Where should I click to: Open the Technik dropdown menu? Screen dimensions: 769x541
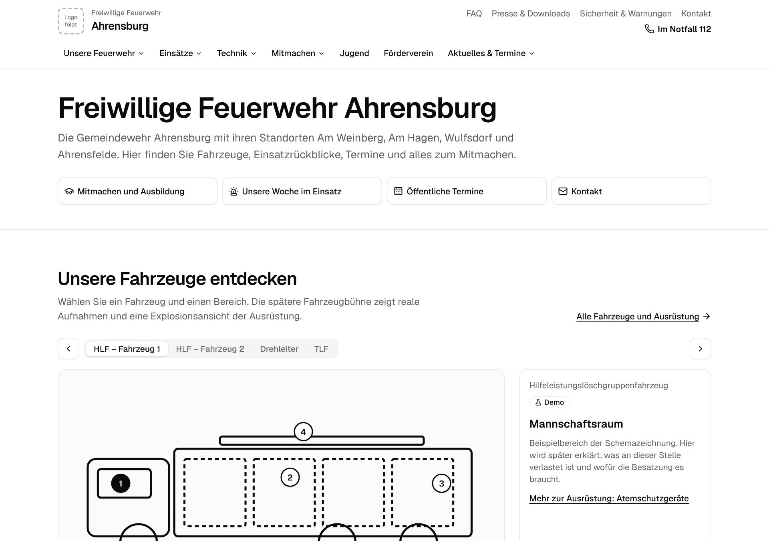click(236, 53)
